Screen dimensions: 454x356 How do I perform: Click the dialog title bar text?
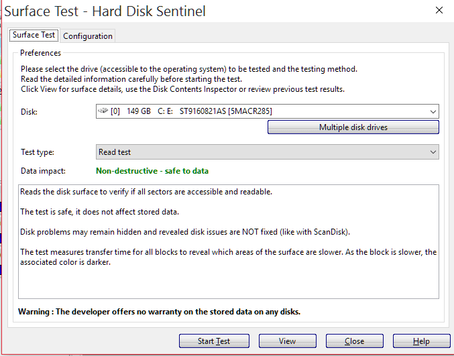click(105, 11)
